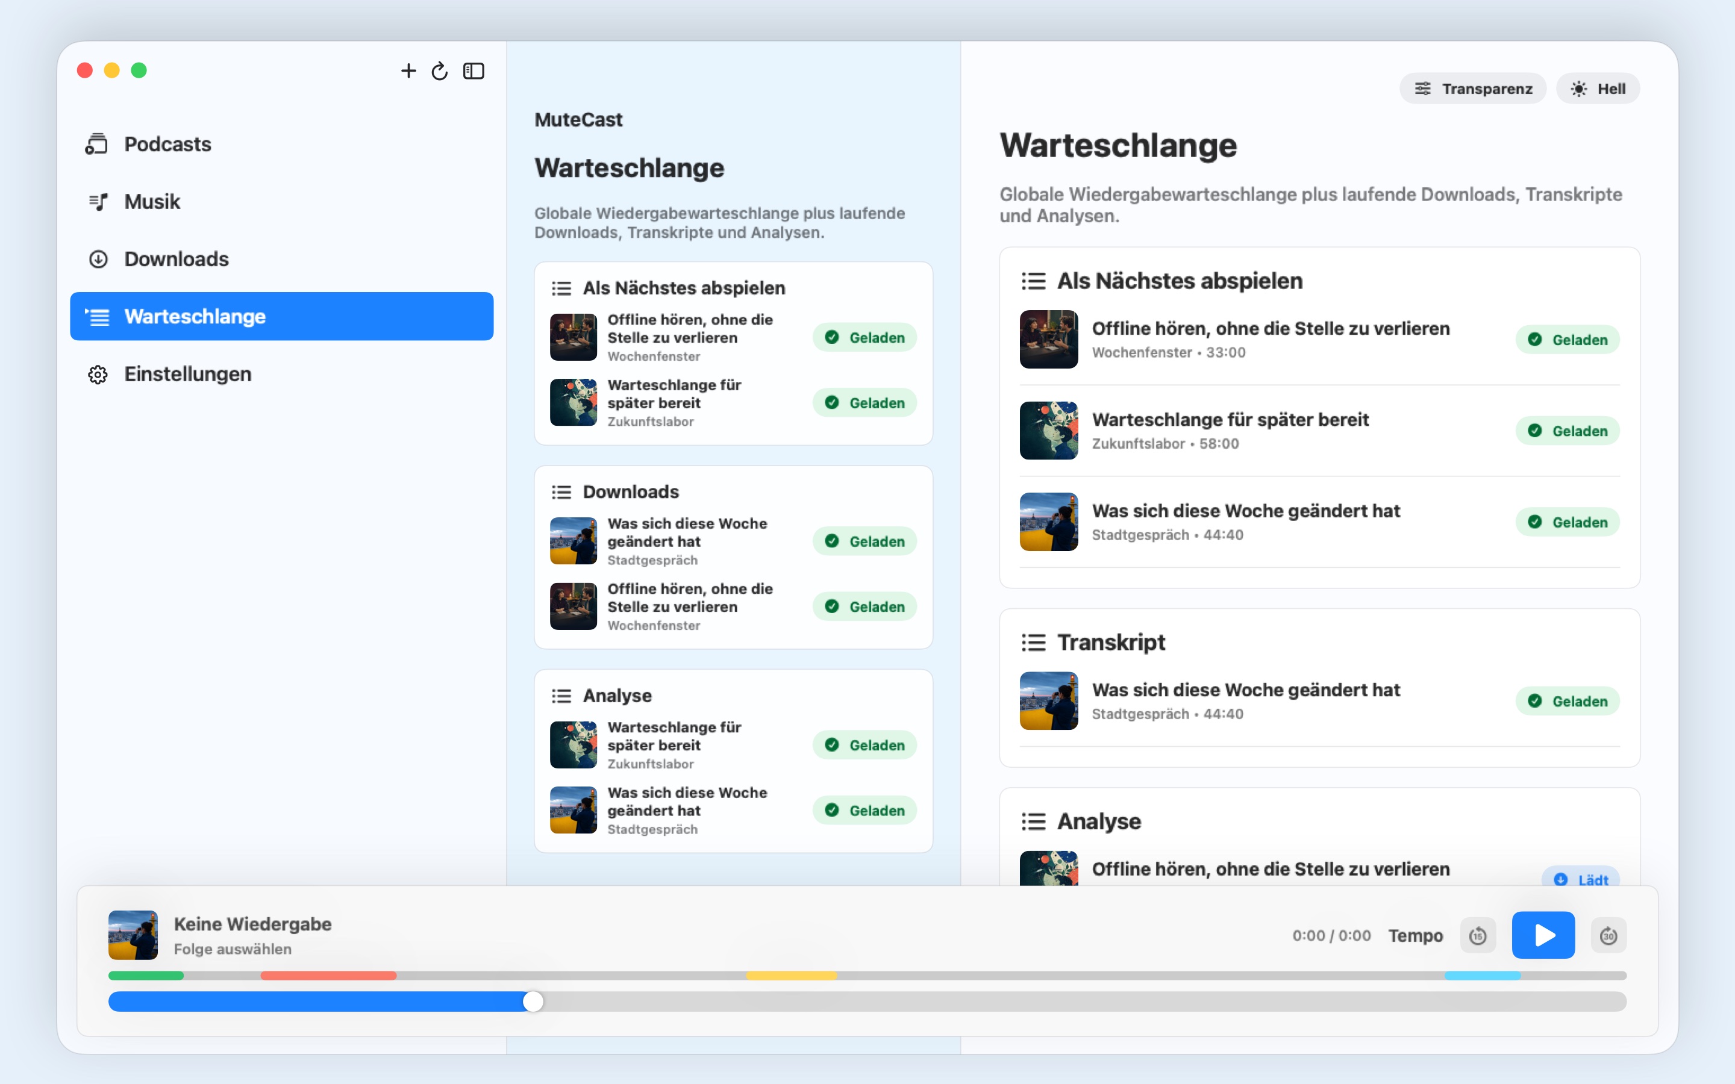Click the now-playing artwork in player bar
The height and width of the screenshot is (1084, 1735).
[x=133, y=935]
